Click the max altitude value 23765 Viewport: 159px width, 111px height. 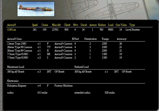[55, 29]
